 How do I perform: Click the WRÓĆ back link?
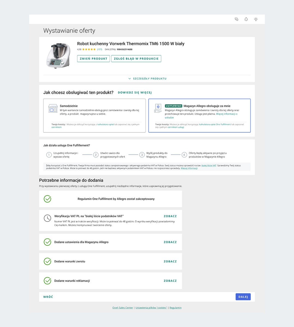(48, 297)
